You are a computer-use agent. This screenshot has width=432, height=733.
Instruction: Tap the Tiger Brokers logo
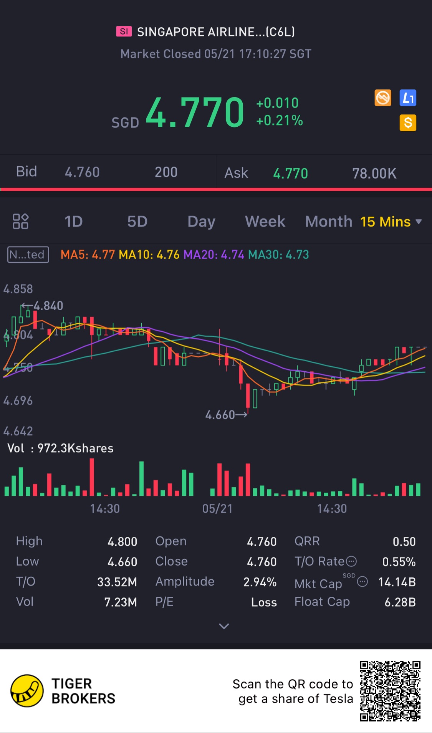(27, 691)
